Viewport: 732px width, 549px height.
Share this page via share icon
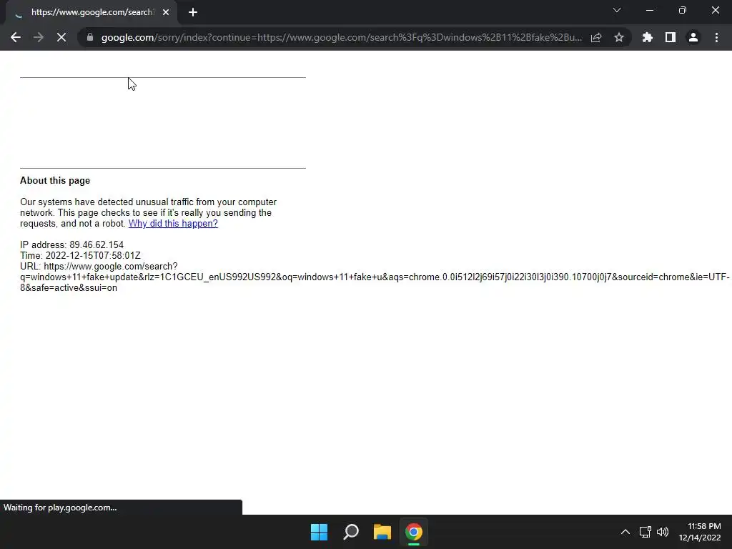coord(596,37)
